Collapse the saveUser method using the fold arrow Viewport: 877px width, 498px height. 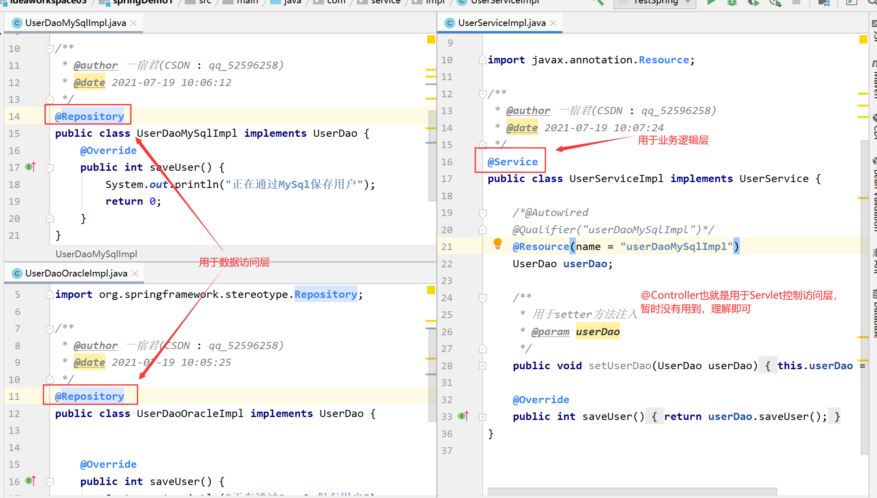tap(50, 167)
